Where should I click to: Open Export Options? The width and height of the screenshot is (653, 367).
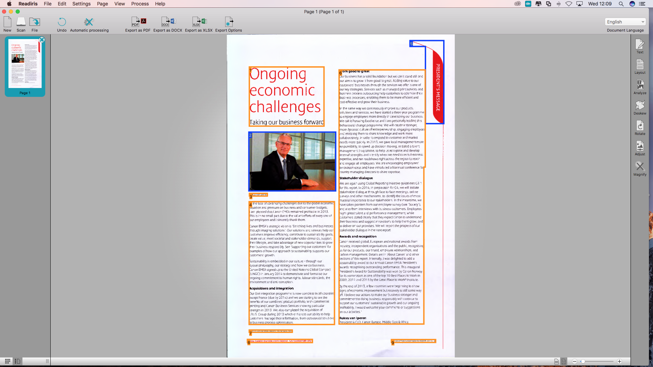pyautogui.click(x=229, y=22)
